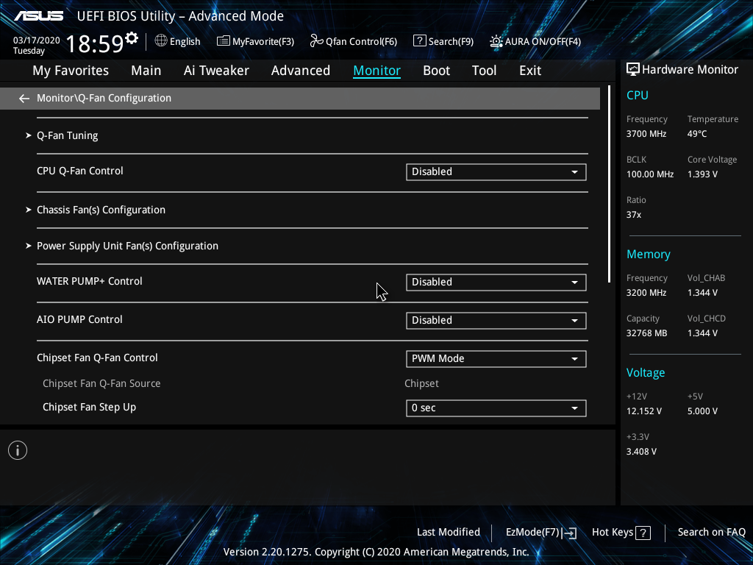Switch to the Ai Tweaker tab
The height and width of the screenshot is (565, 753).
(x=216, y=71)
